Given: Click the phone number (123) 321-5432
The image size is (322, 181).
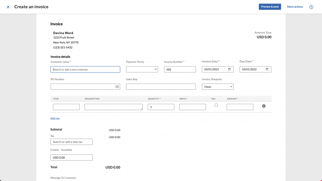Looking at the screenshot, I should tap(63, 47).
